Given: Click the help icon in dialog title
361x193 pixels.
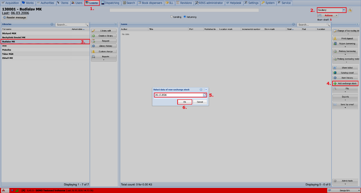Looking at the screenshot, I should (x=201, y=89).
